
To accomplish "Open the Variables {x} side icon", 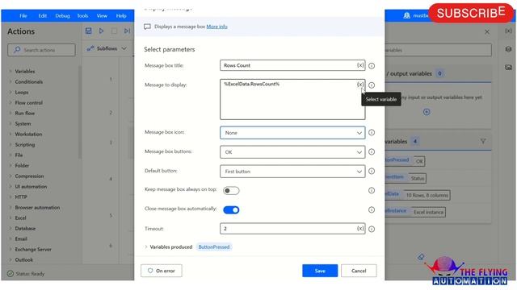I will click(x=508, y=31).
